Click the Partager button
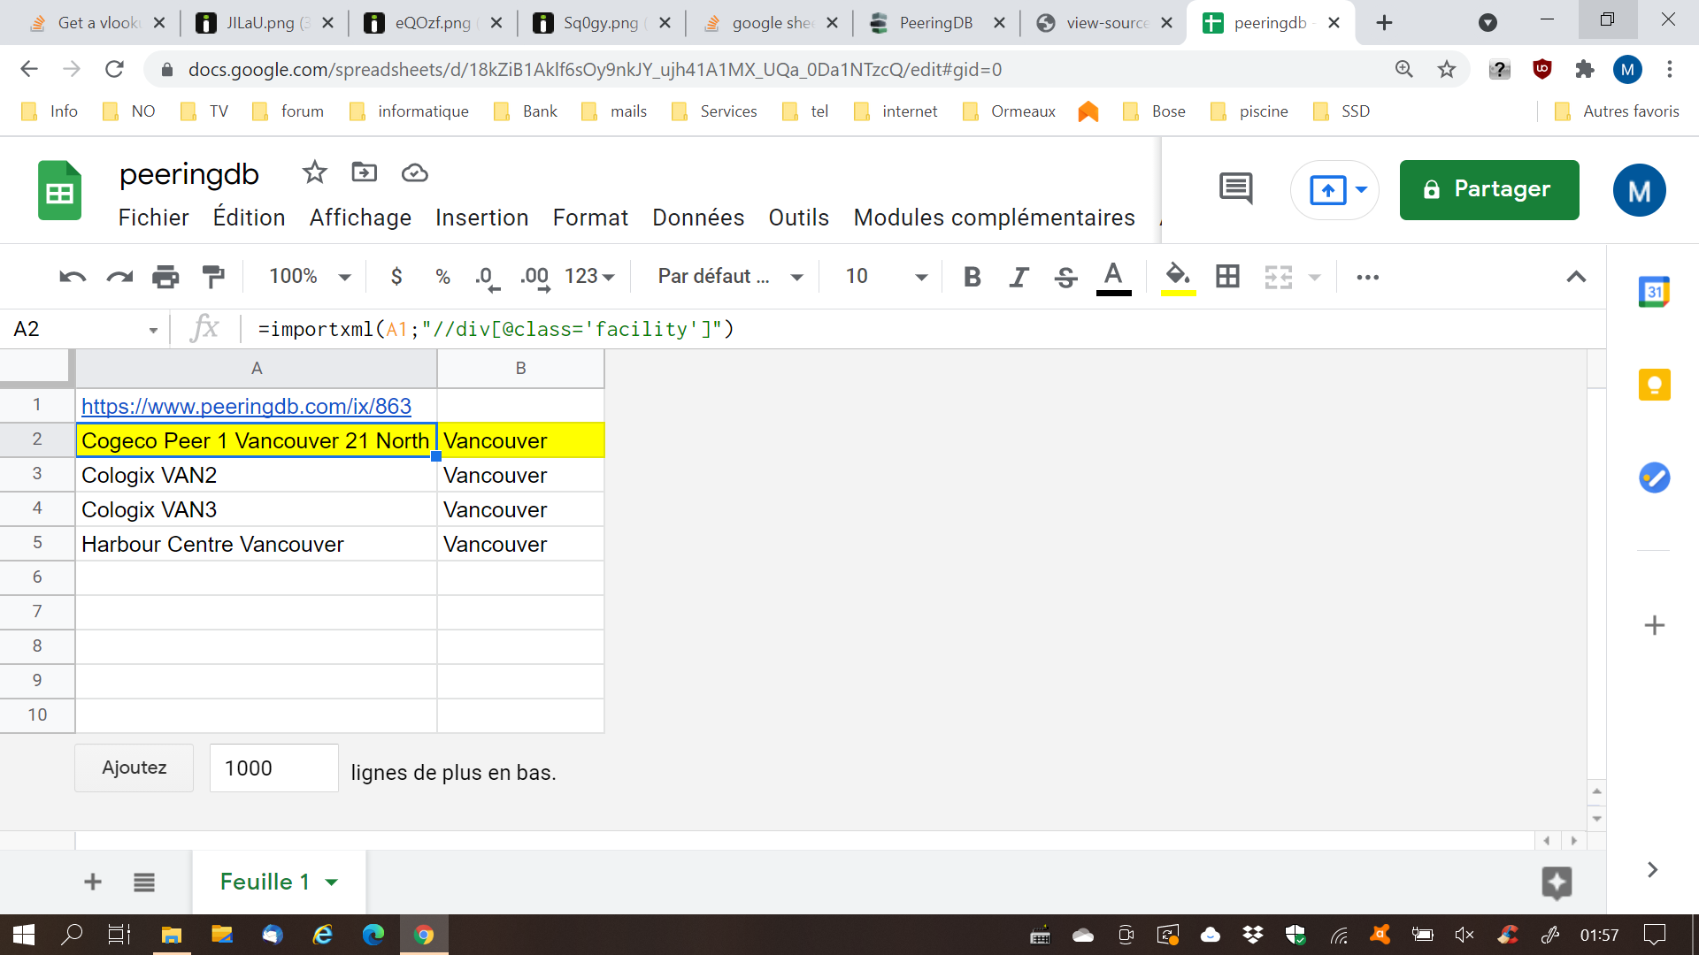This screenshot has width=1699, height=955. coord(1488,189)
